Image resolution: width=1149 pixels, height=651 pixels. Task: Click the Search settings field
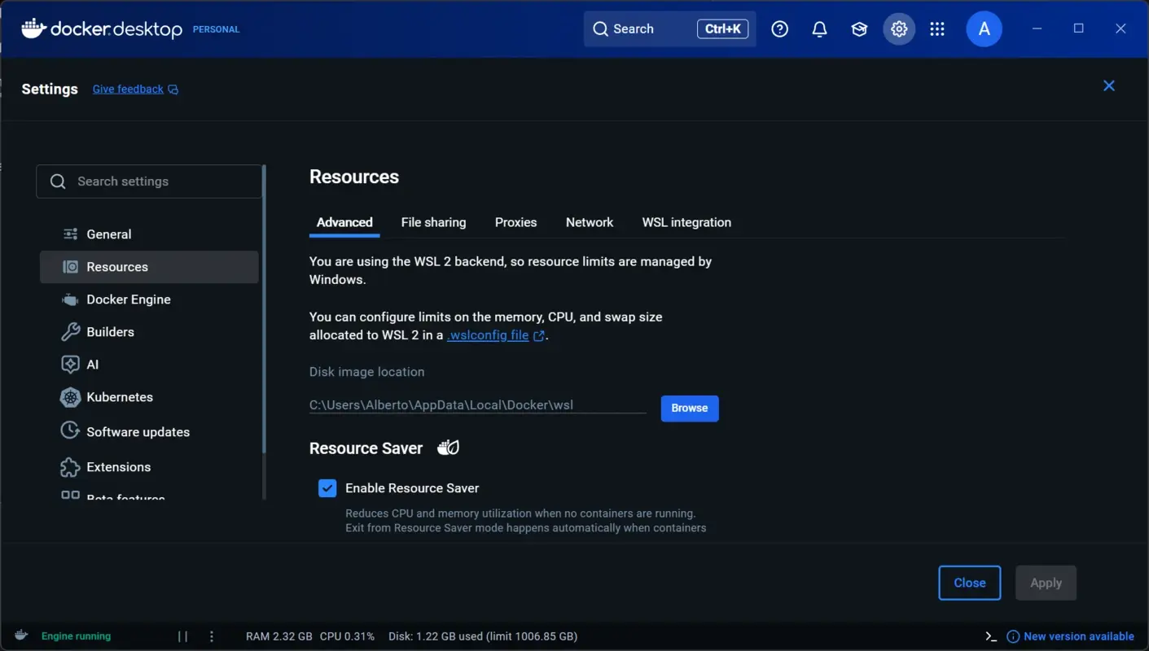coord(149,181)
